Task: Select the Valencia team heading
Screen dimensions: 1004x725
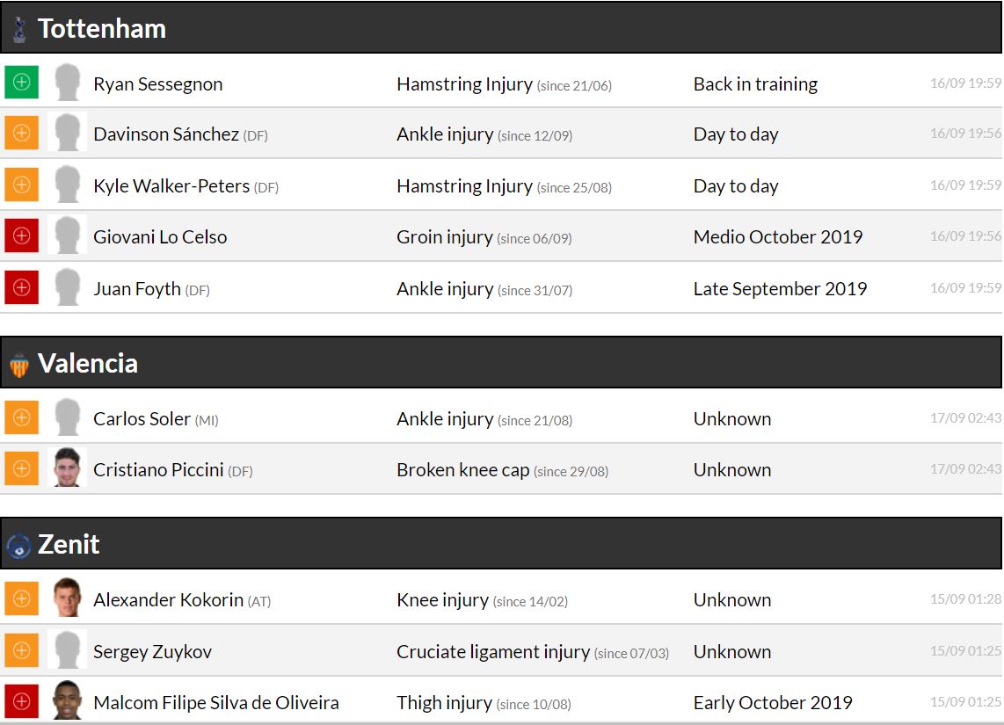Action: [x=88, y=364]
